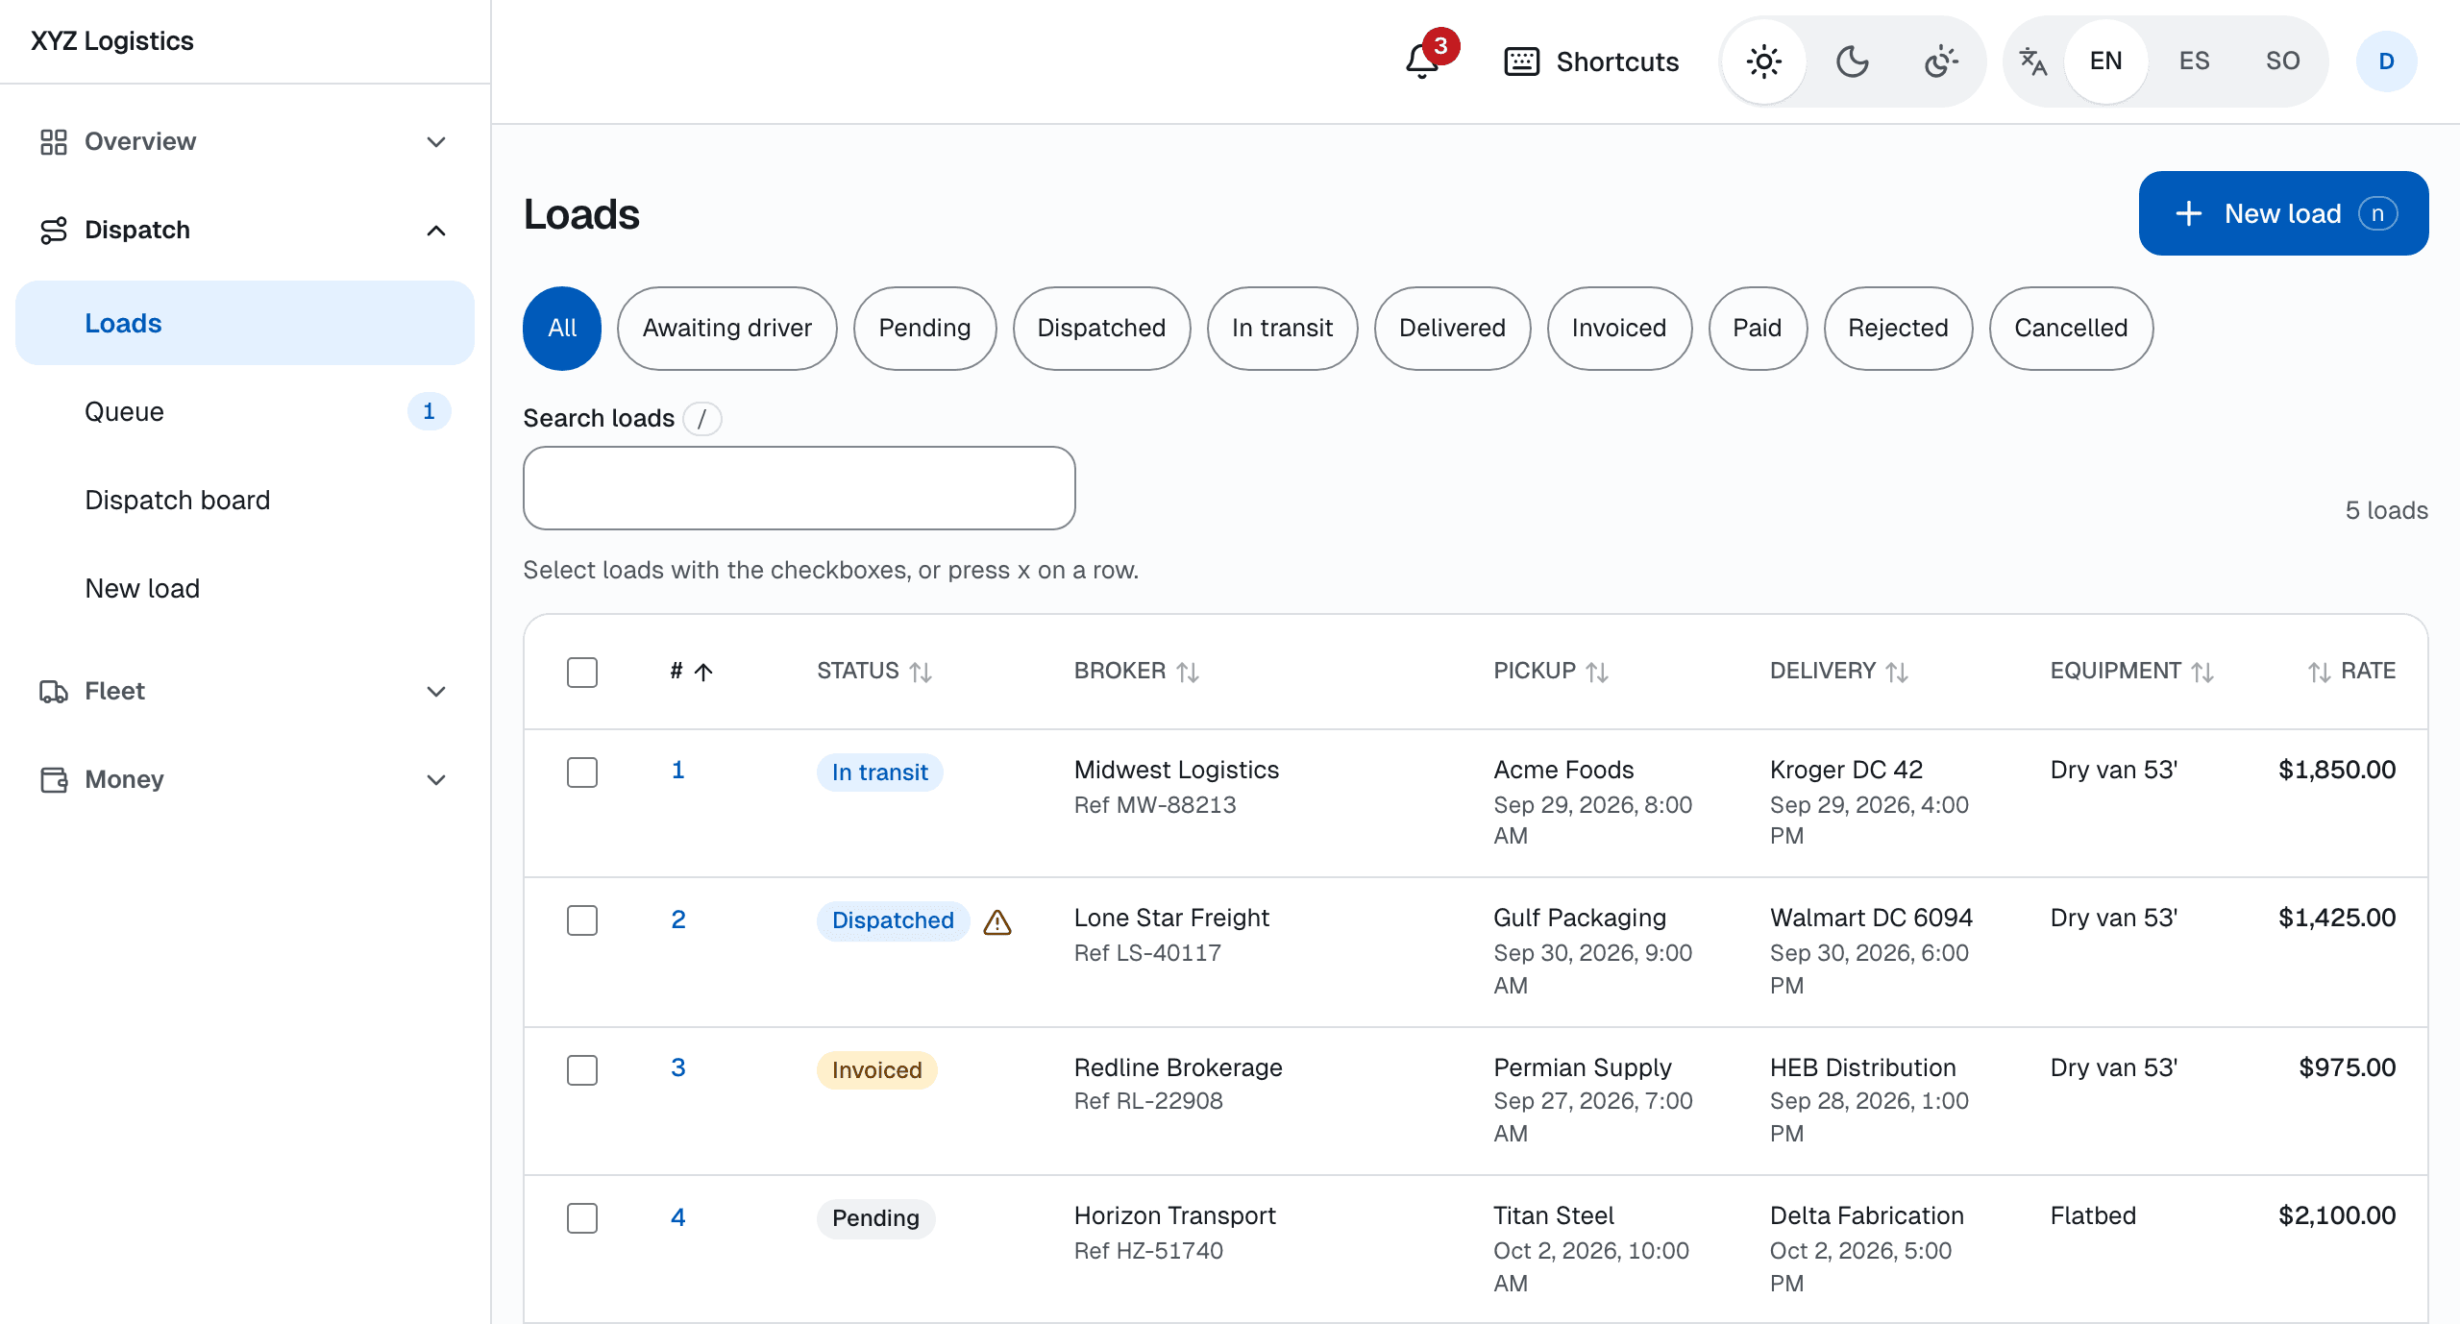The height and width of the screenshot is (1324, 2460).
Task: Check the checkbox for load 4
Action: [582, 1218]
